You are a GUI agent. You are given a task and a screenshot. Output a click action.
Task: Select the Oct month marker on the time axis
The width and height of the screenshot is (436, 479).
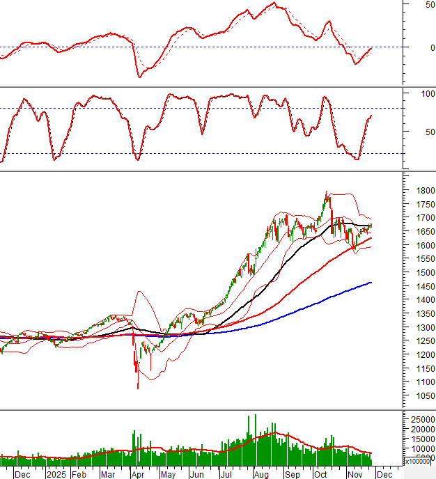[x=320, y=474]
